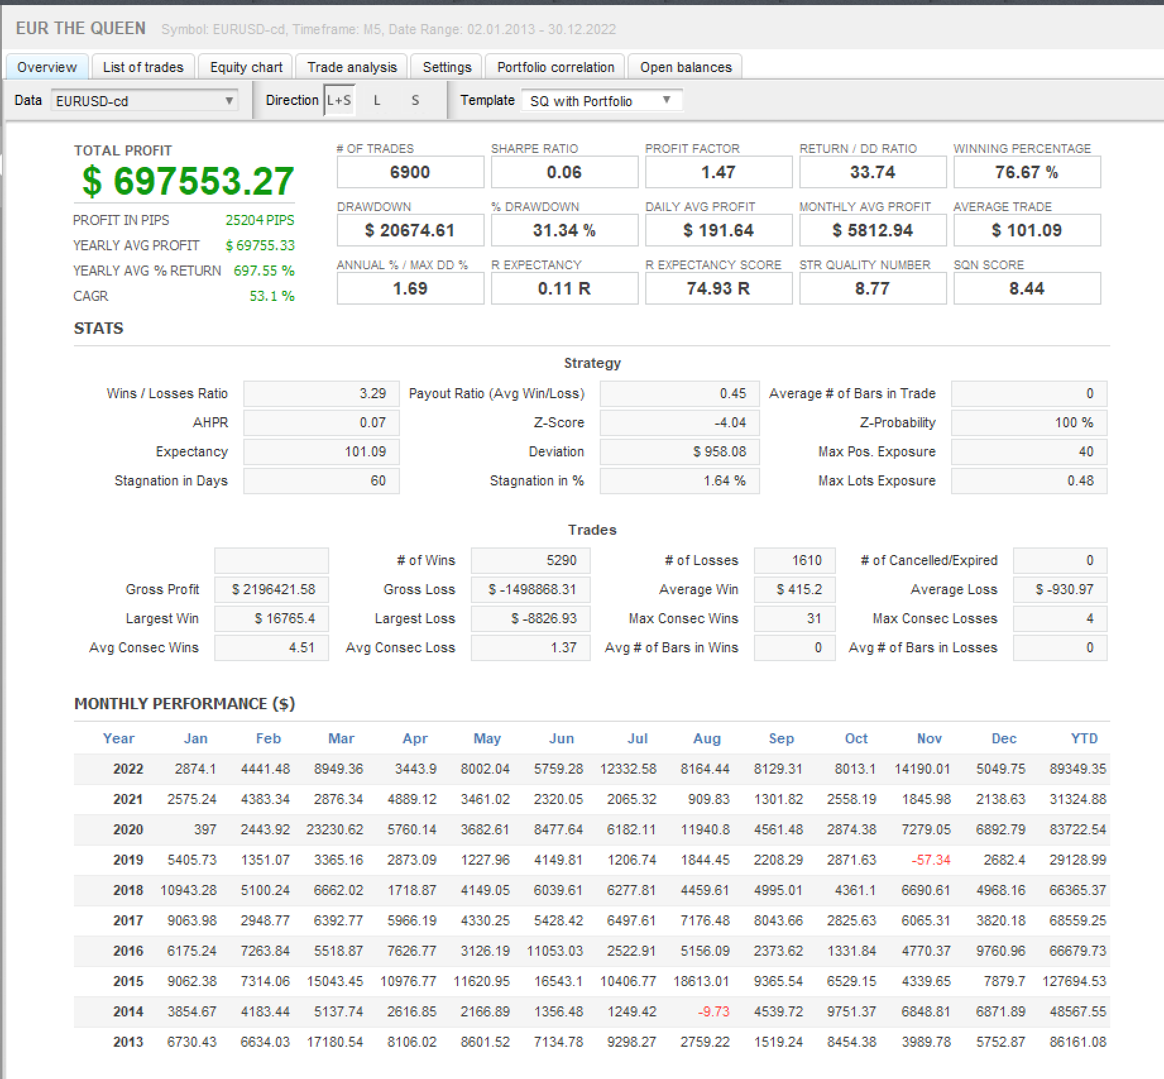Open the Template dropdown arrow
This screenshot has width=1164, height=1079.
tap(666, 101)
